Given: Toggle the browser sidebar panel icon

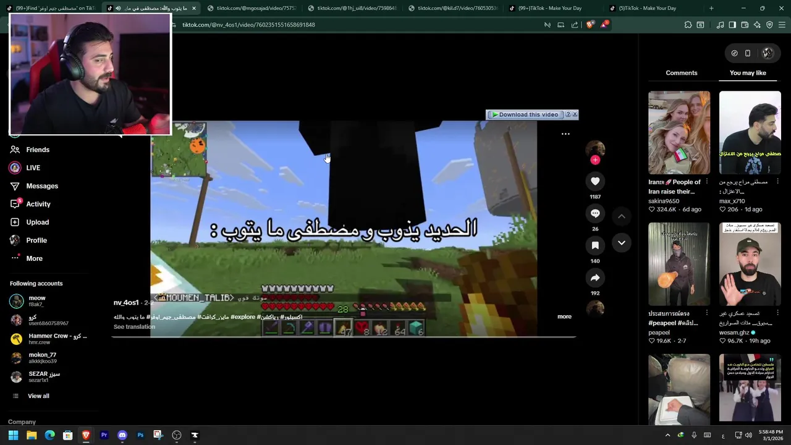Looking at the screenshot, I should tap(732, 25).
